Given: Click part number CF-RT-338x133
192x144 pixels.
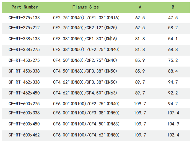Looking at the screenshot, I should point(24,39).
